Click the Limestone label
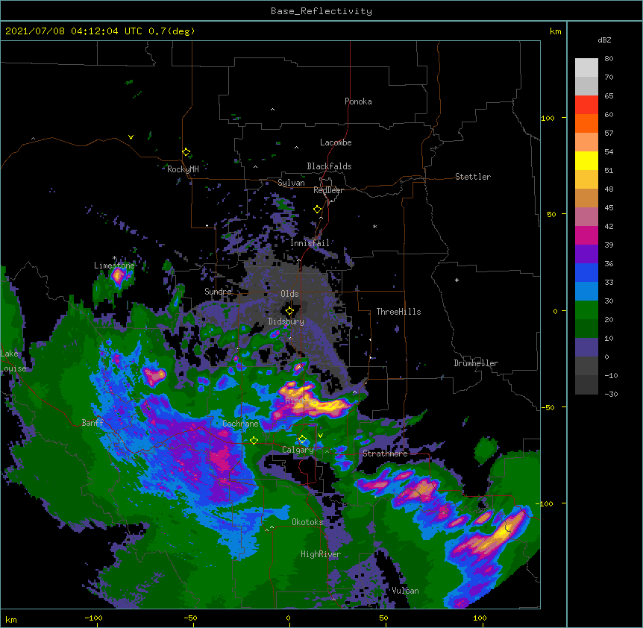This screenshot has width=643, height=628. click(x=114, y=266)
